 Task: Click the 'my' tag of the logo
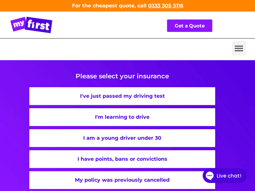18,24
